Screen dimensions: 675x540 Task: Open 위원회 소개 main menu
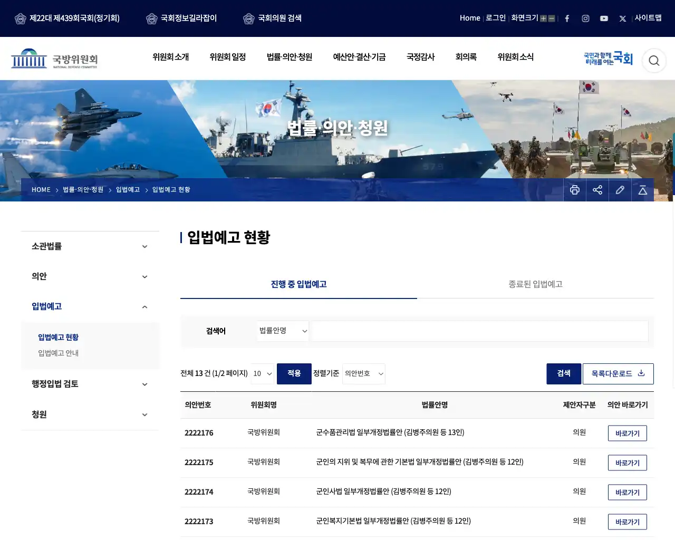coord(171,57)
